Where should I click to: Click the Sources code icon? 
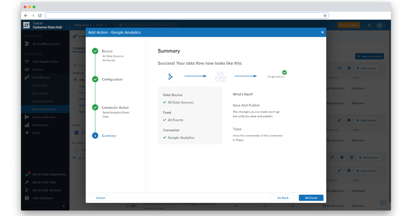27,69
